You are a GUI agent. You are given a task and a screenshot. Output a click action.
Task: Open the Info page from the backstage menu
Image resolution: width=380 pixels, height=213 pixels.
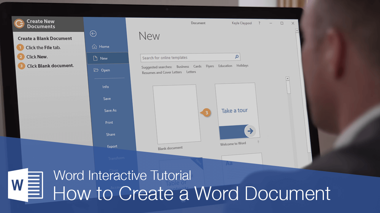[106, 86]
